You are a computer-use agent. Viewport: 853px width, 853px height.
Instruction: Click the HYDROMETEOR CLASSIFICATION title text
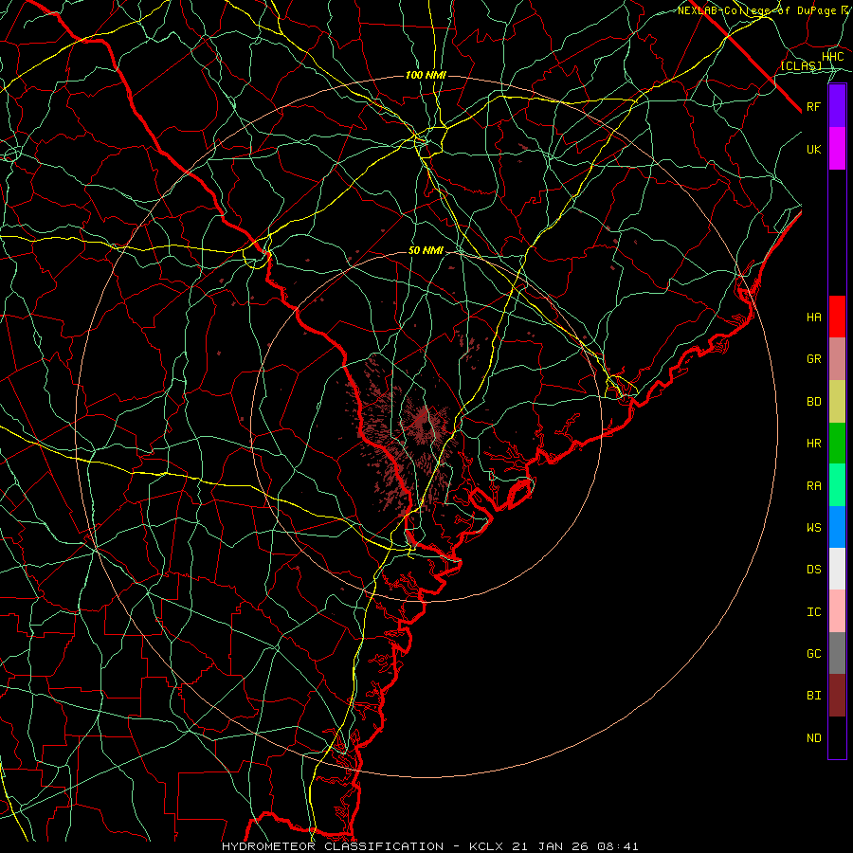[333, 846]
